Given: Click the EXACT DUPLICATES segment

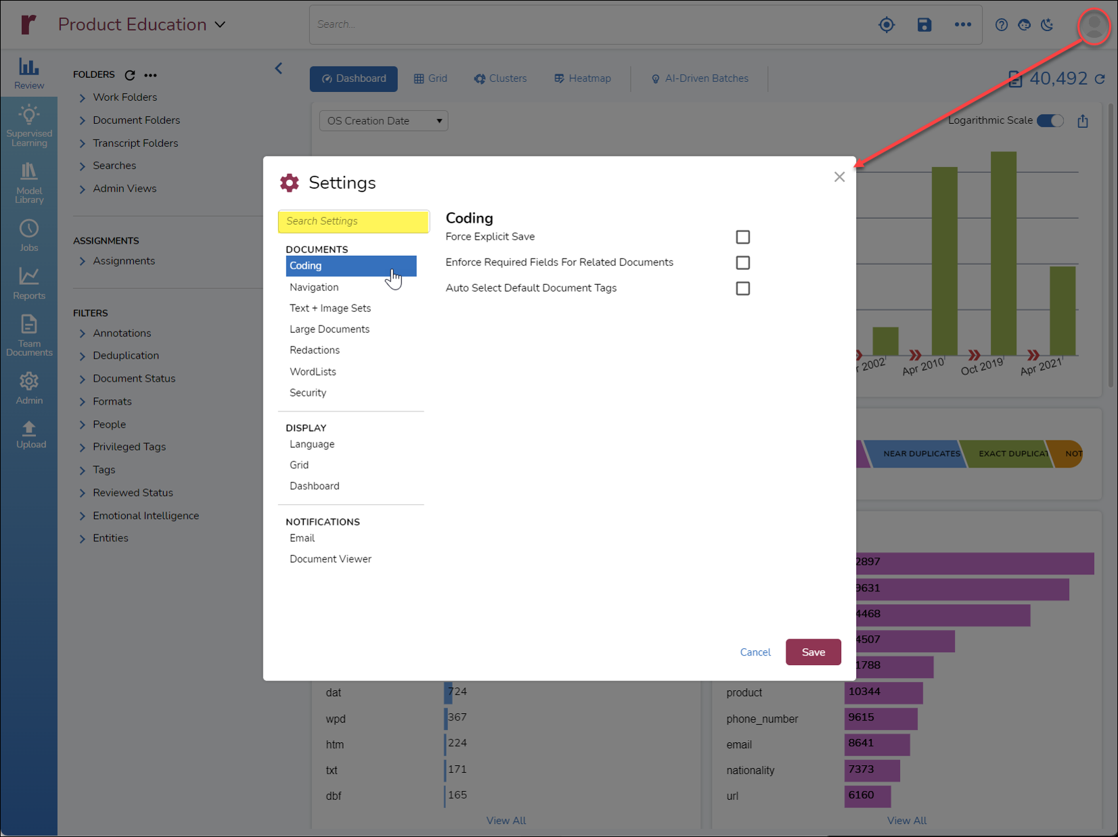Looking at the screenshot, I should pyautogui.click(x=1009, y=454).
